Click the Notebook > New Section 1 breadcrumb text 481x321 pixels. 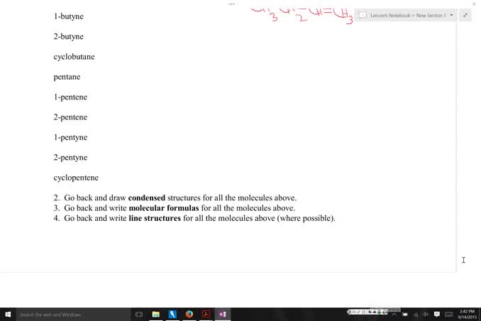[408, 15]
